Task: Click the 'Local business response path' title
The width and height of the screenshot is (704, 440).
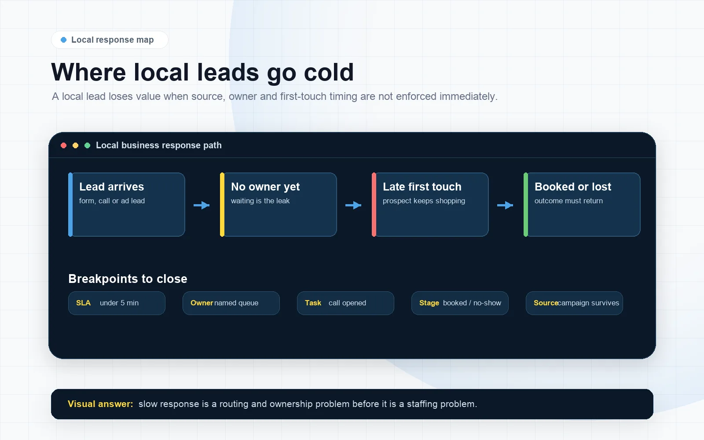Action: coord(159,145)
